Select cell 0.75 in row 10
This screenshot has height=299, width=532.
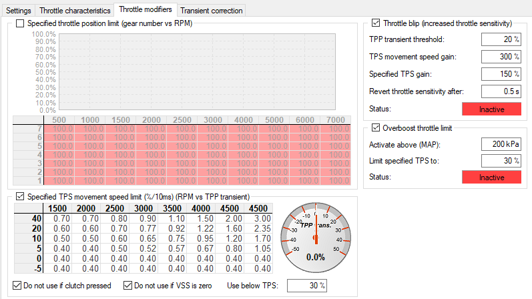pyautogui.click(x=172, y=238)
